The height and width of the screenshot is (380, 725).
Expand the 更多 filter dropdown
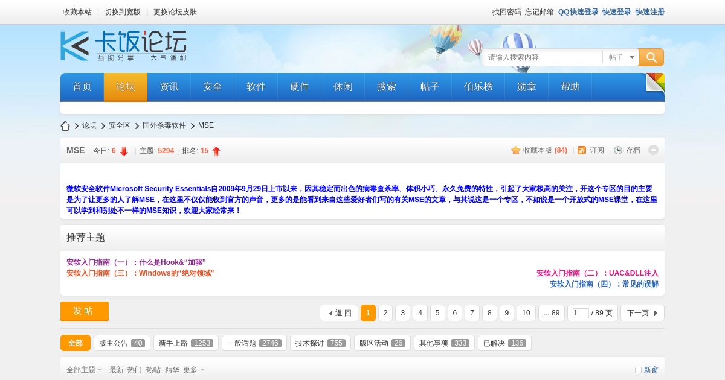point(194,370)
